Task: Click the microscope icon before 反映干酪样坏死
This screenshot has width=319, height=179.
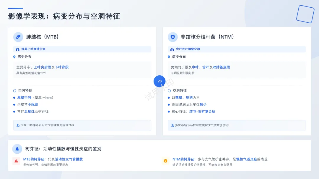Action: [x=18, y=125]
